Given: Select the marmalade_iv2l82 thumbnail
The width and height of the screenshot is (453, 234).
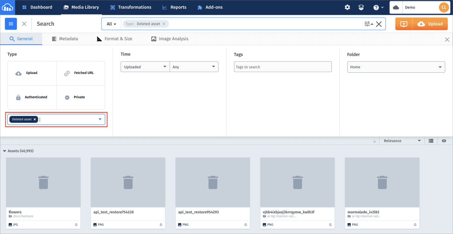Looking at the screenshot, I should pos(382,182).
